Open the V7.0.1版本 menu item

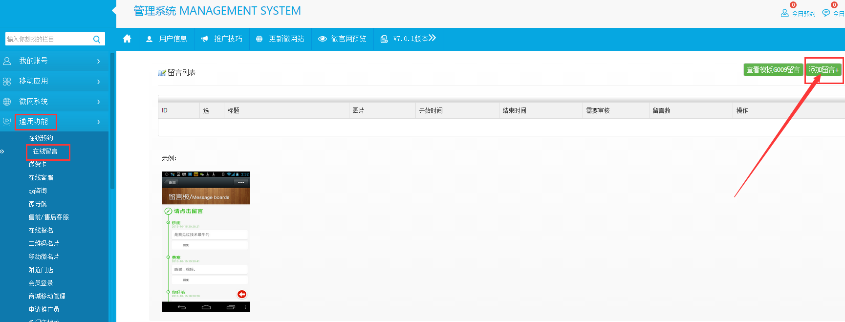point(409,39)
